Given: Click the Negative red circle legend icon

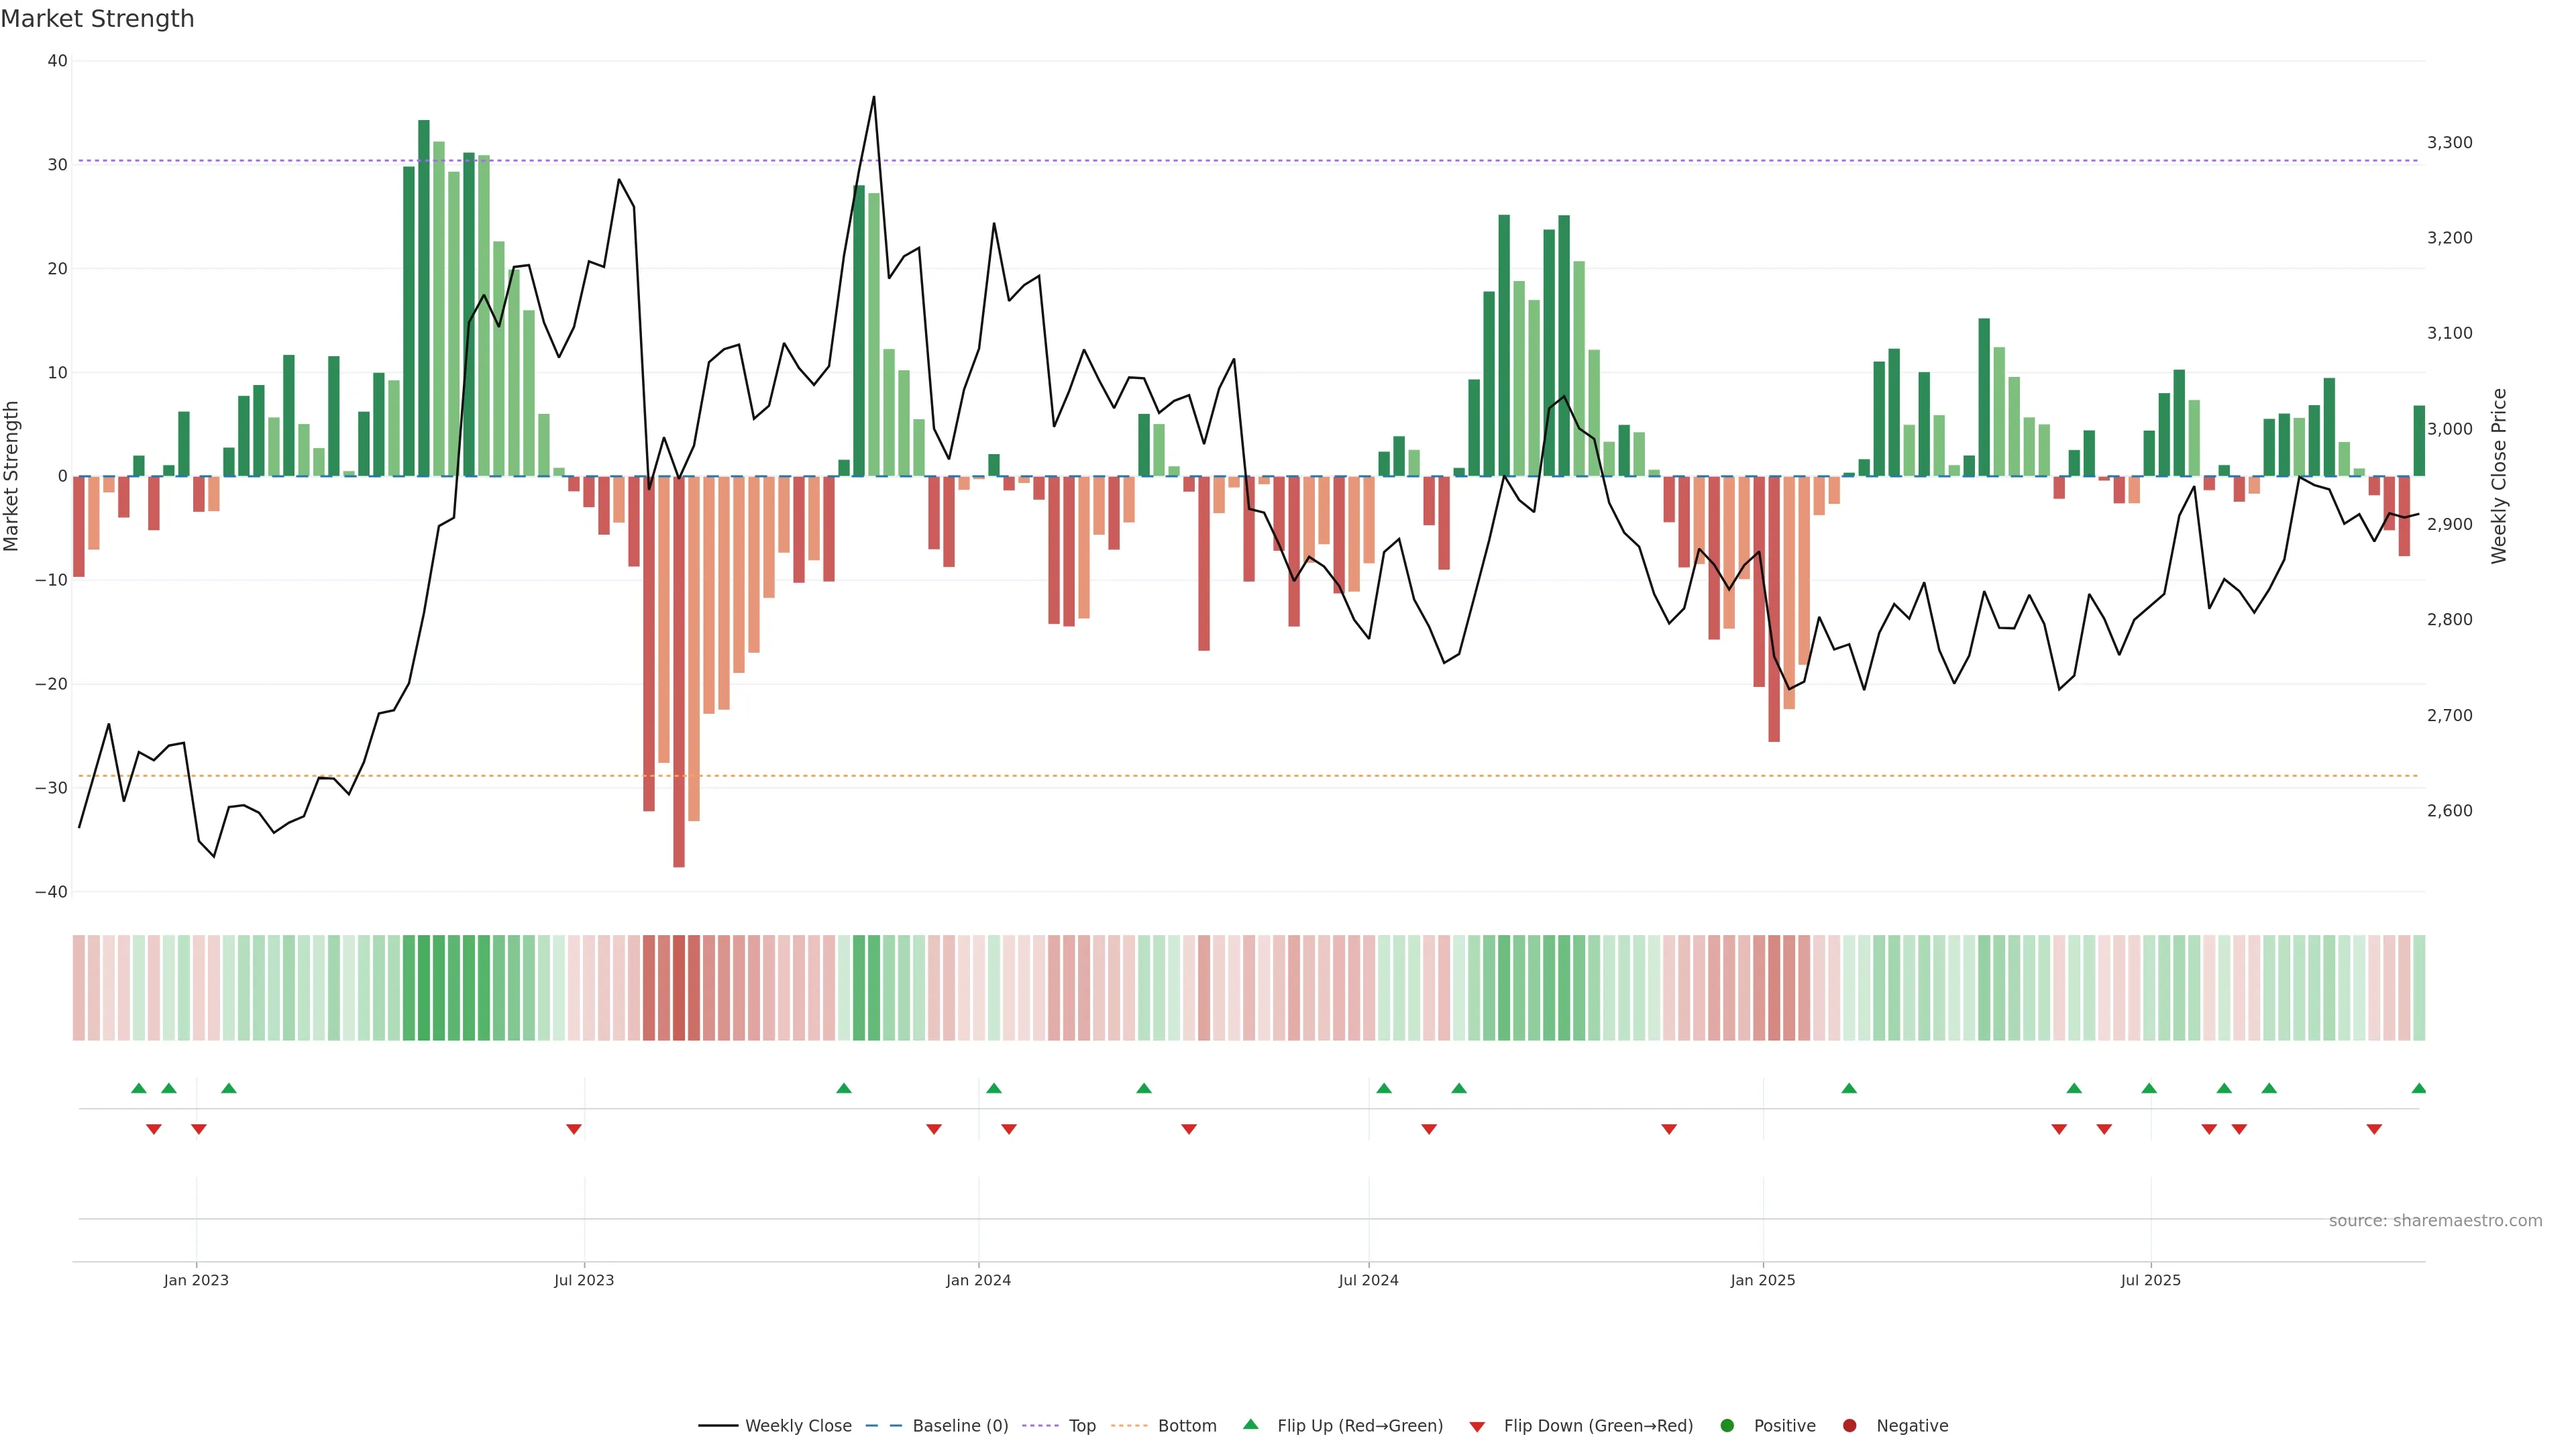Looking at the screenshot, I should 1849,1426.
